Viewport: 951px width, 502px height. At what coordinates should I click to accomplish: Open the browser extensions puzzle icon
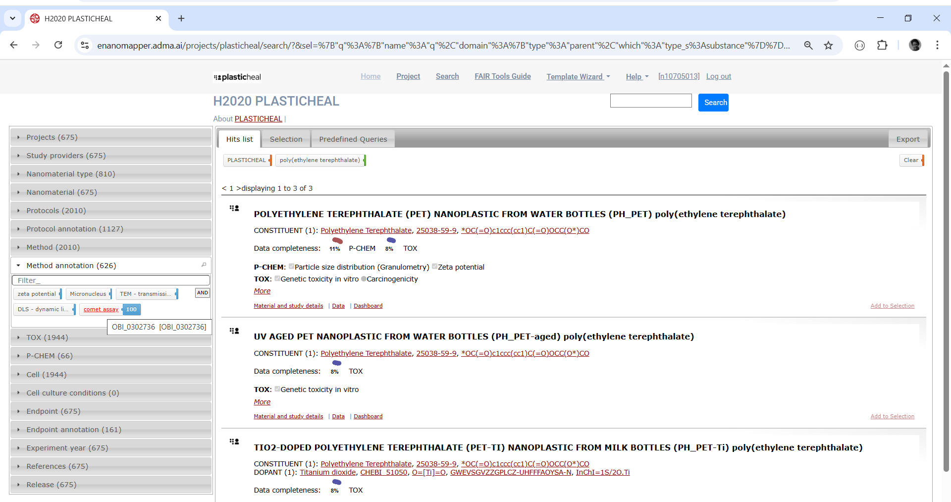[x=882, y=46]
